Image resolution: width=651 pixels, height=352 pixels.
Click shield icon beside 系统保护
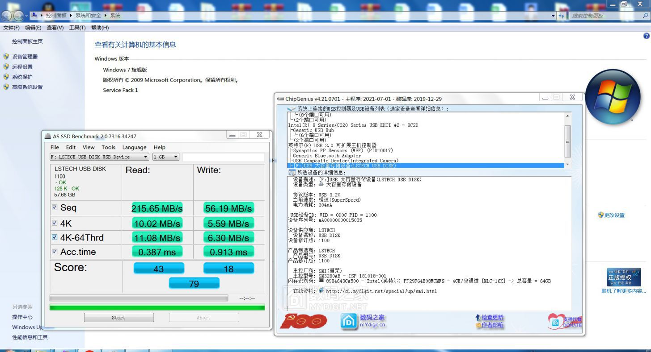(6, 77)
